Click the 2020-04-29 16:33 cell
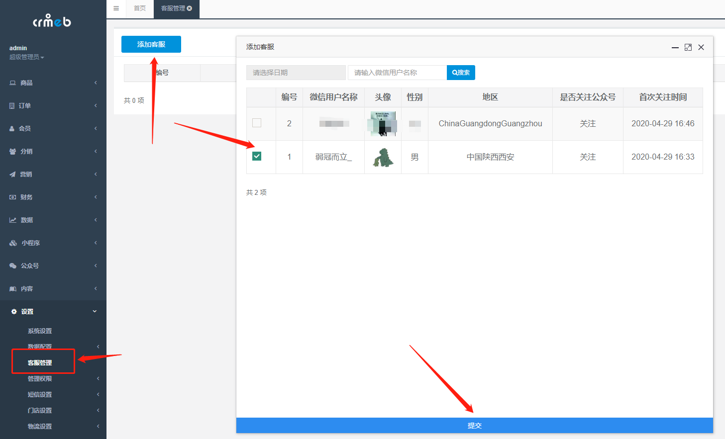 tap(663, 157)
